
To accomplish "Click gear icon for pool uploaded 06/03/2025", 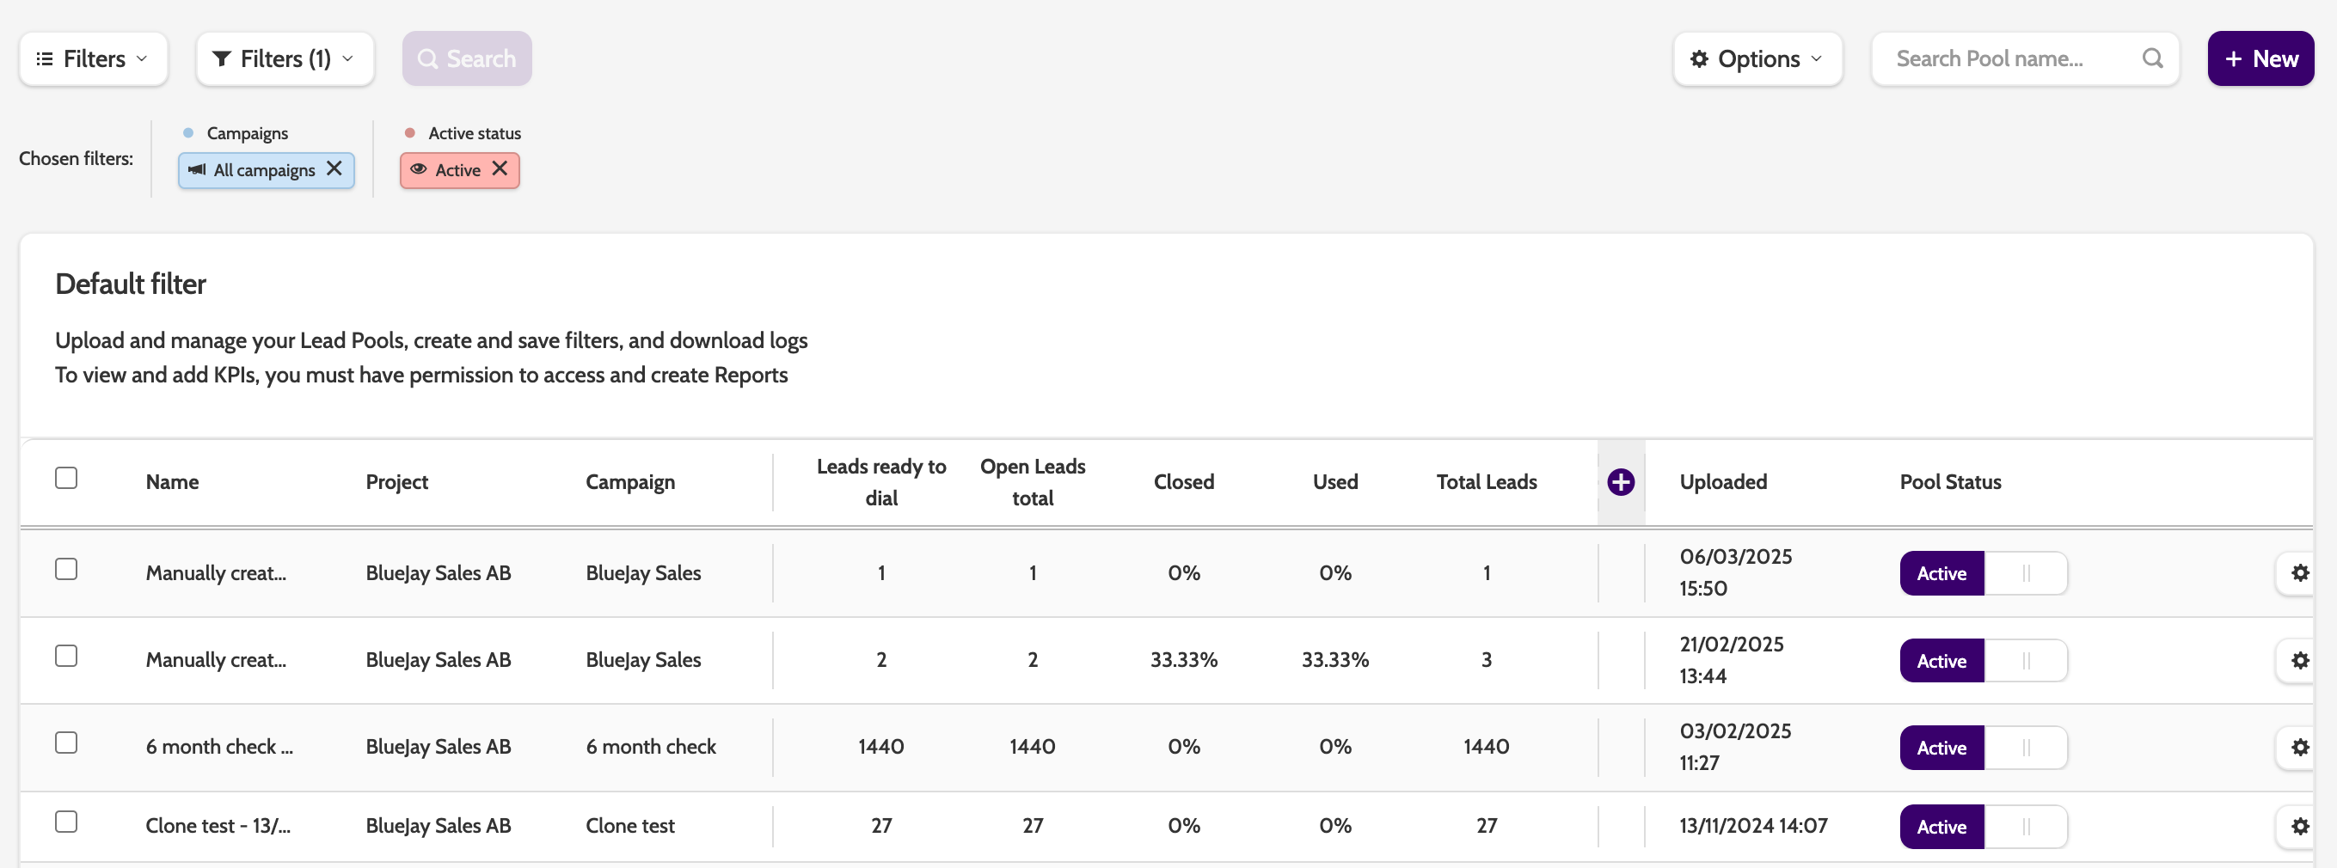I will 2299,572.
